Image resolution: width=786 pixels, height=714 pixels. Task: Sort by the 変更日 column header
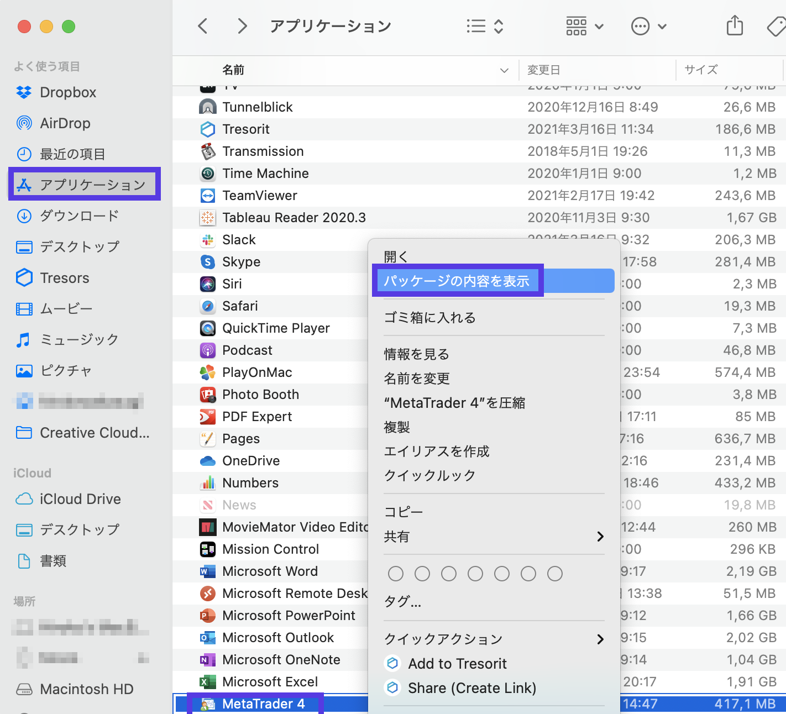(544, 70)
